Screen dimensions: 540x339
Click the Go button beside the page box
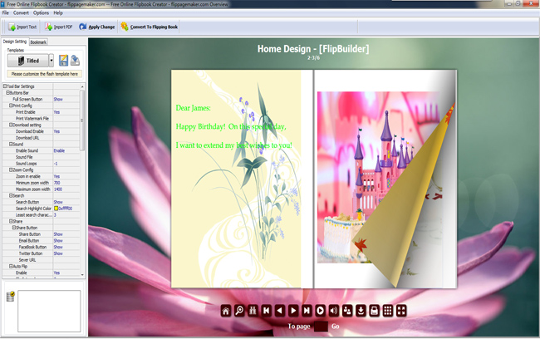tap(336, 327)
